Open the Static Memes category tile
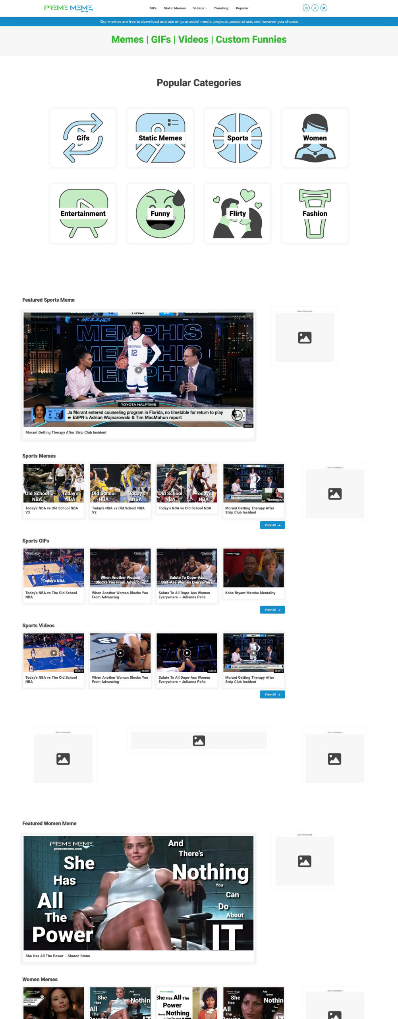 [x=160, y=138]
